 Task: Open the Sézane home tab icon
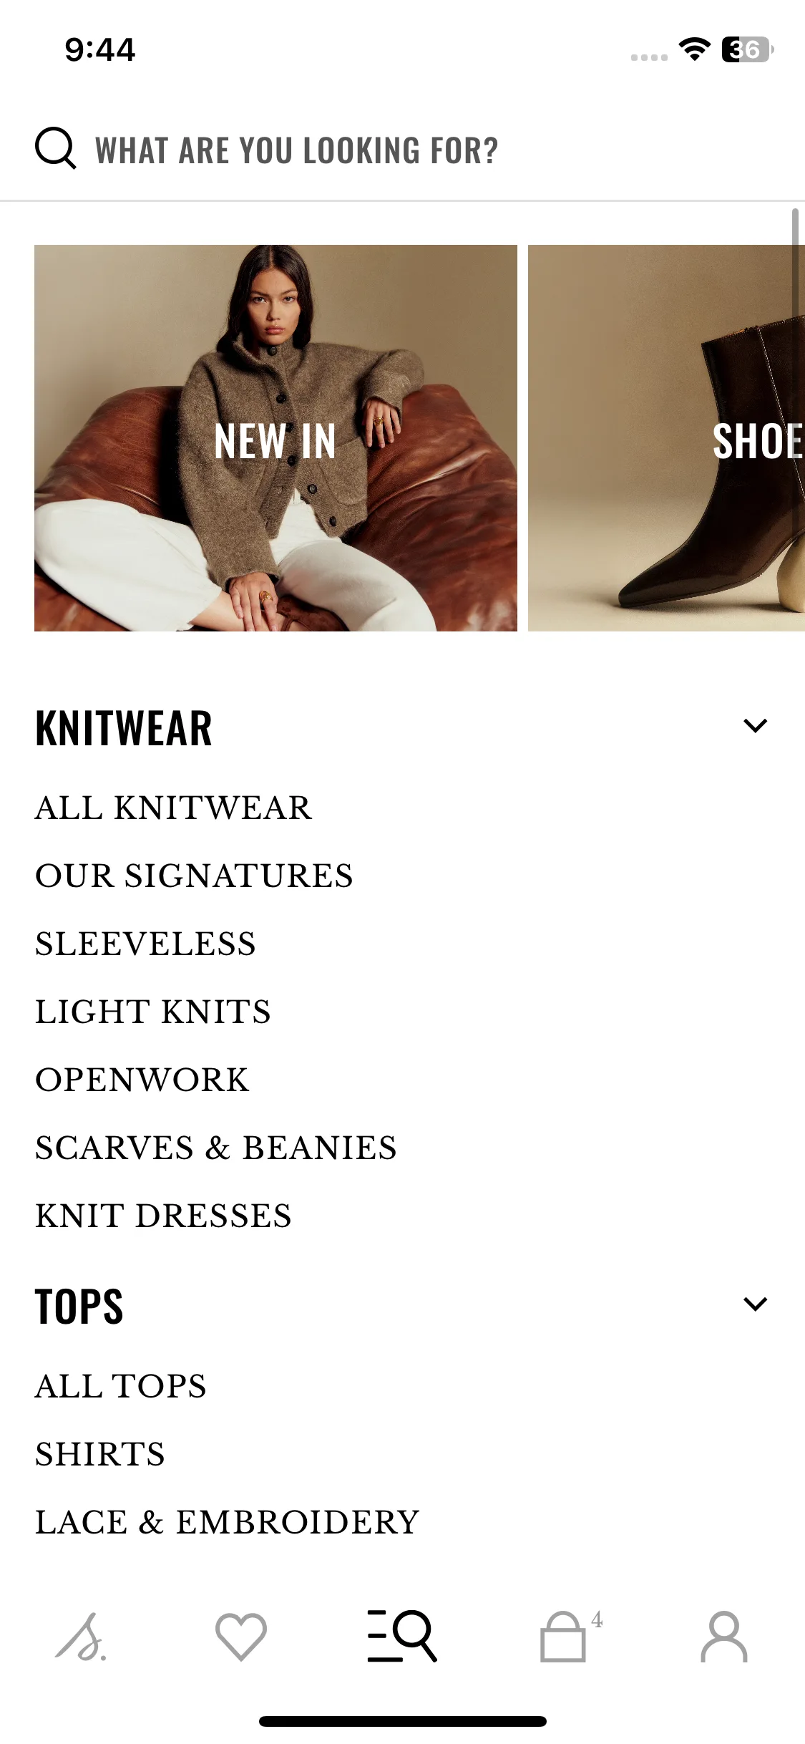coord(81,1637)
